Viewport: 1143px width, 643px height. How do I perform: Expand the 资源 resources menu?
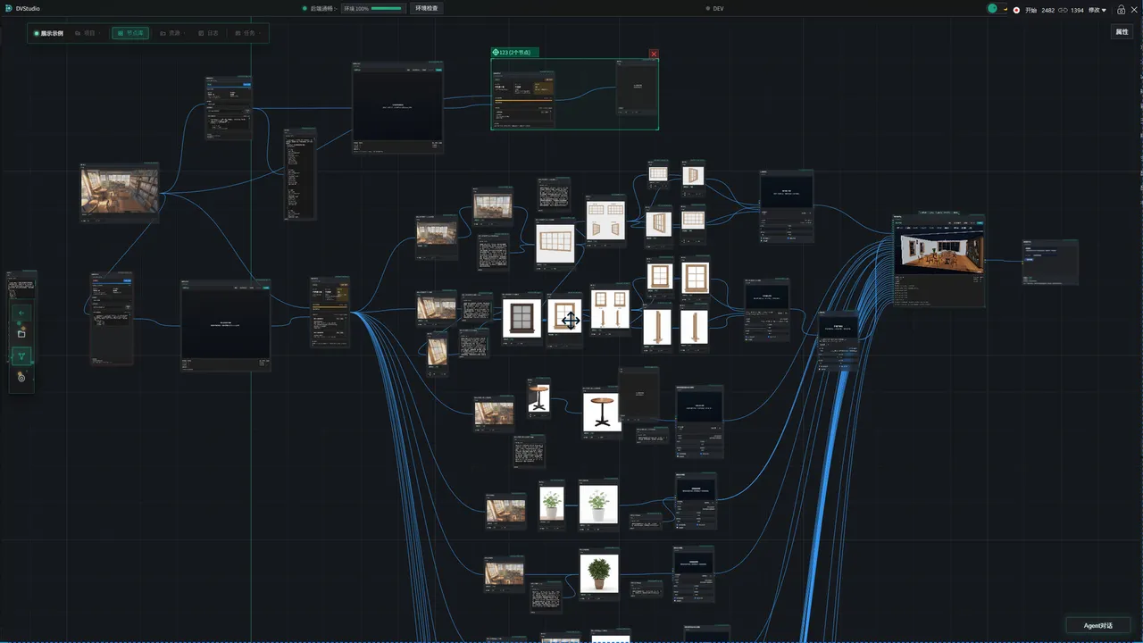pyautogui.click(x=171, y=33)
